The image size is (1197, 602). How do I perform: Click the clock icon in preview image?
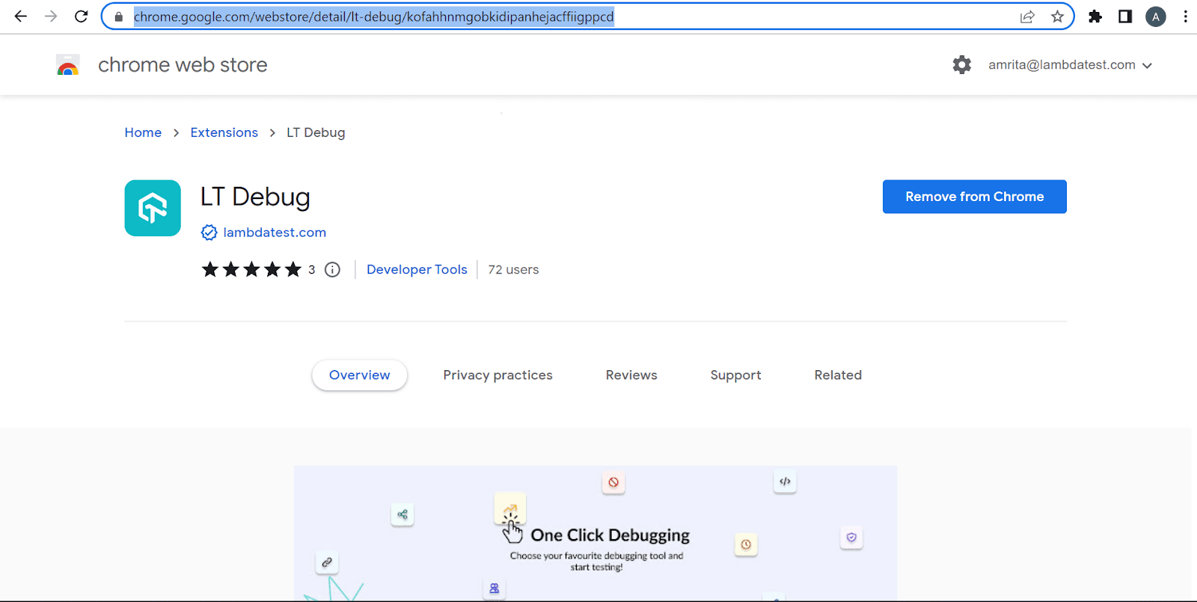(x=746, y=544)
